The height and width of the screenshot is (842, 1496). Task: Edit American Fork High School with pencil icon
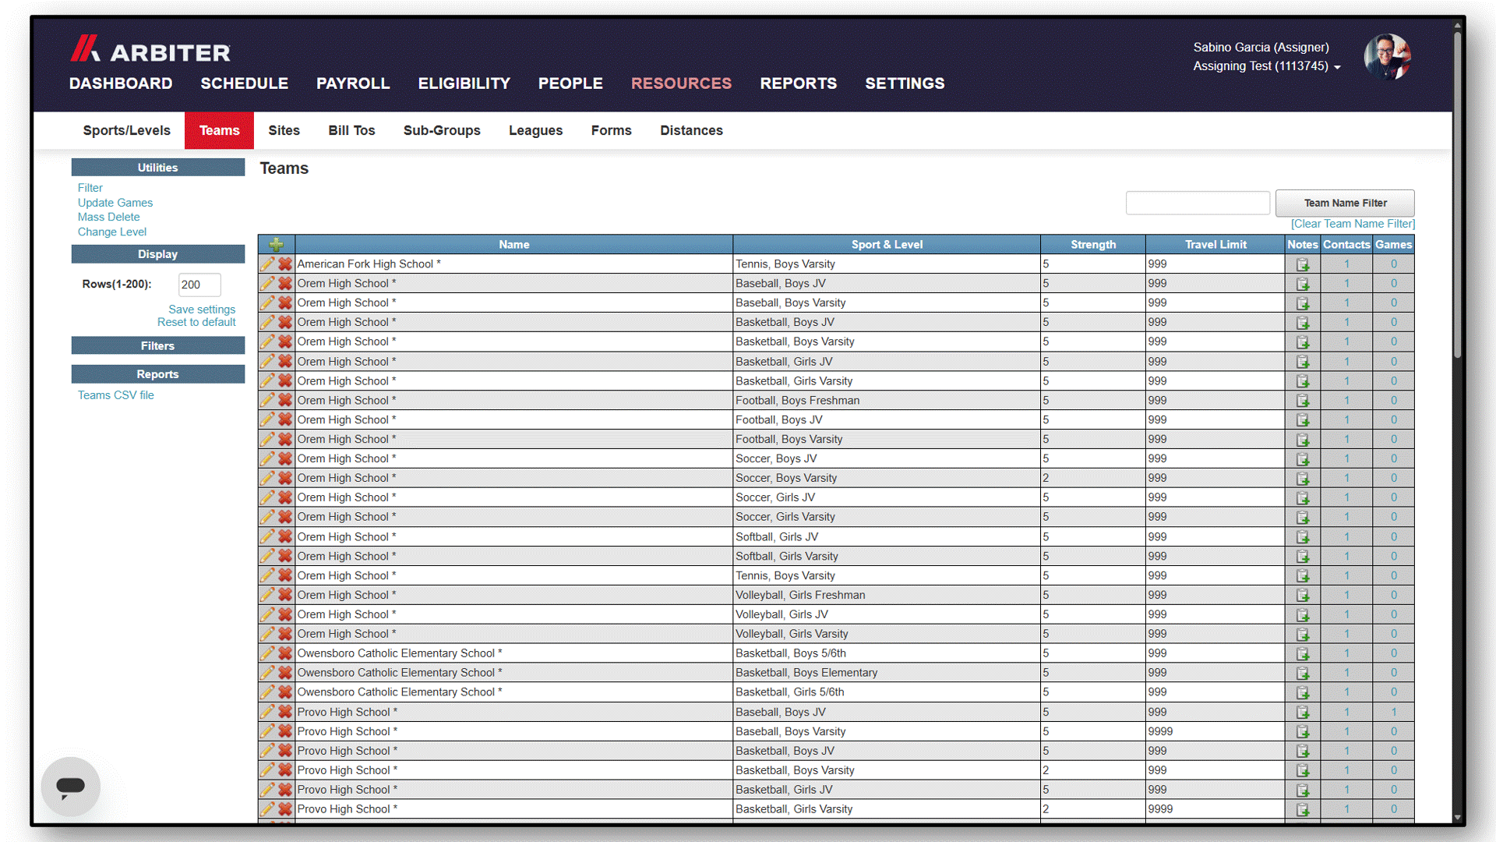267,264
